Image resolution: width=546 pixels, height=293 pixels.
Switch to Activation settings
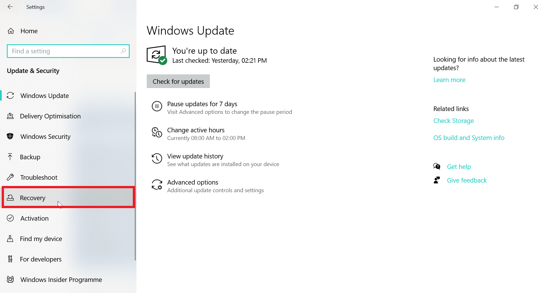[34, 218]
